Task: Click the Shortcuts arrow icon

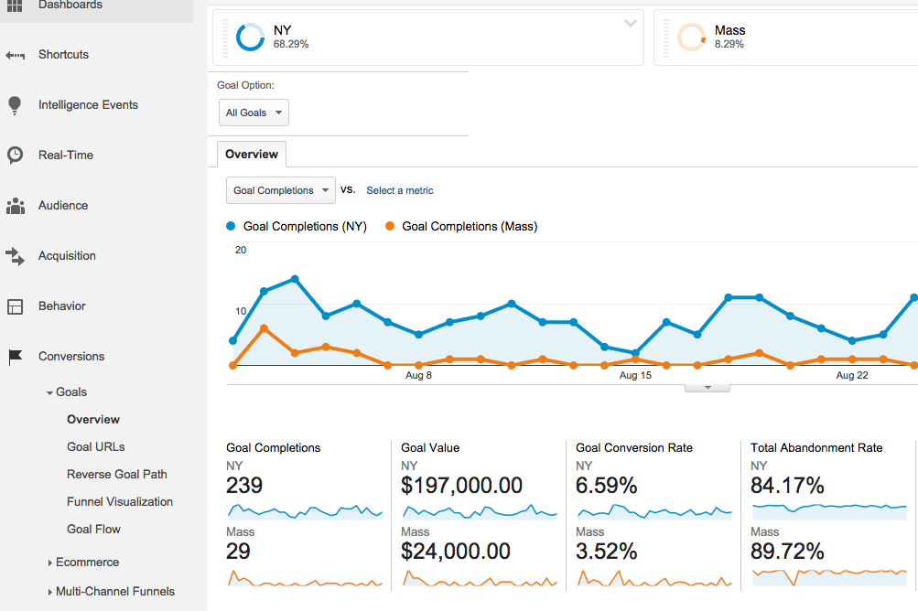Action: (x=15, y=55)
